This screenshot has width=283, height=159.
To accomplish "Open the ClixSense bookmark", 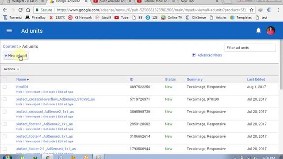I will 196,18.
